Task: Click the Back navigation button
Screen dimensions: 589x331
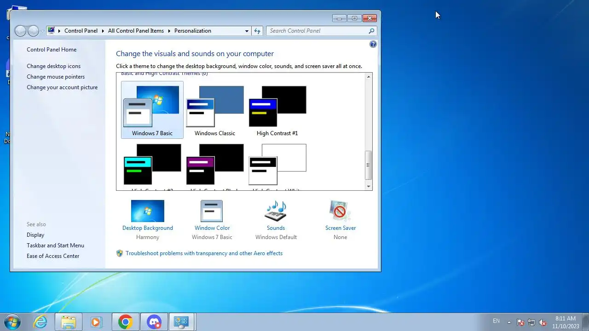Action: [20, 31]
